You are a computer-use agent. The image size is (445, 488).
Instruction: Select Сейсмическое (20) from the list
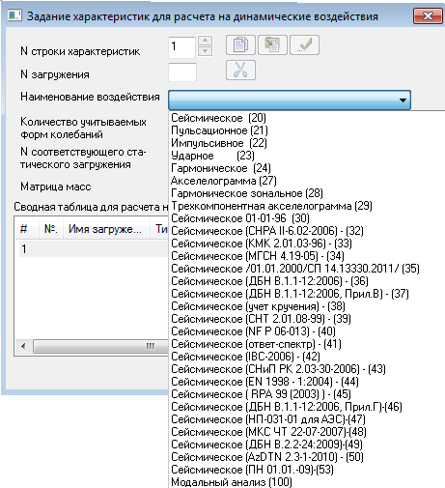tap(218, 118)
